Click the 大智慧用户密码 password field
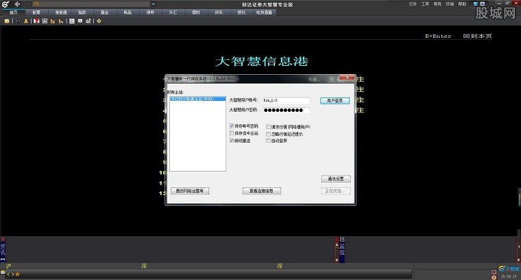521x280 pixels. 287,110
